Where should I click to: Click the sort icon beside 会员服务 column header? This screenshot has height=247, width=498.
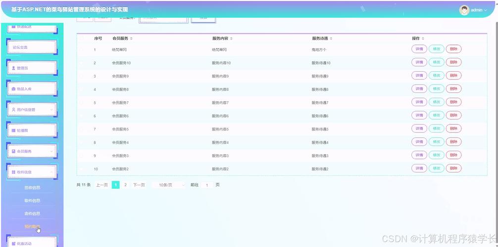[131, 39]
